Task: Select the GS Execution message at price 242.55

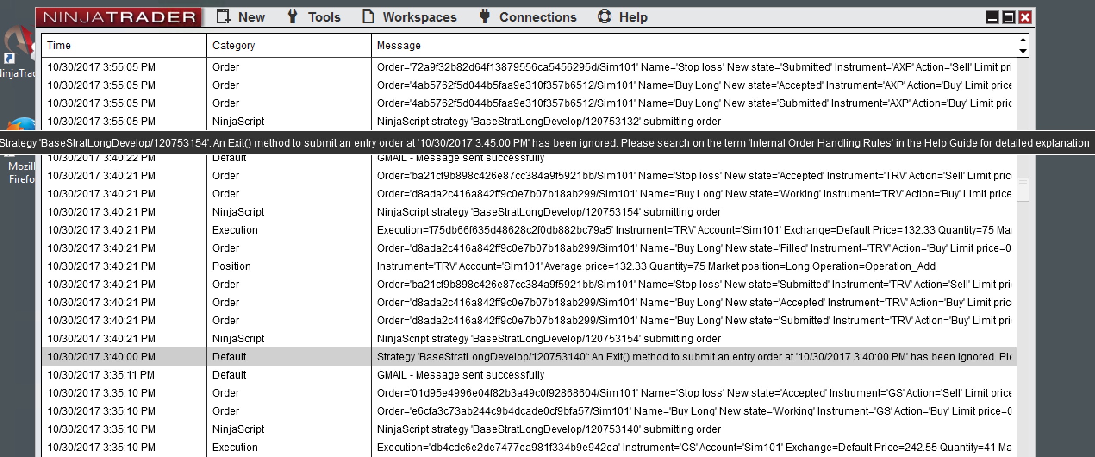Action: point(694,448)
